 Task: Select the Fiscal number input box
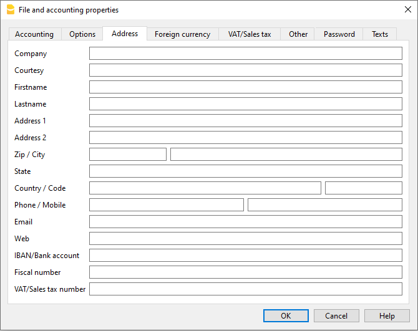tap(245, 272)
